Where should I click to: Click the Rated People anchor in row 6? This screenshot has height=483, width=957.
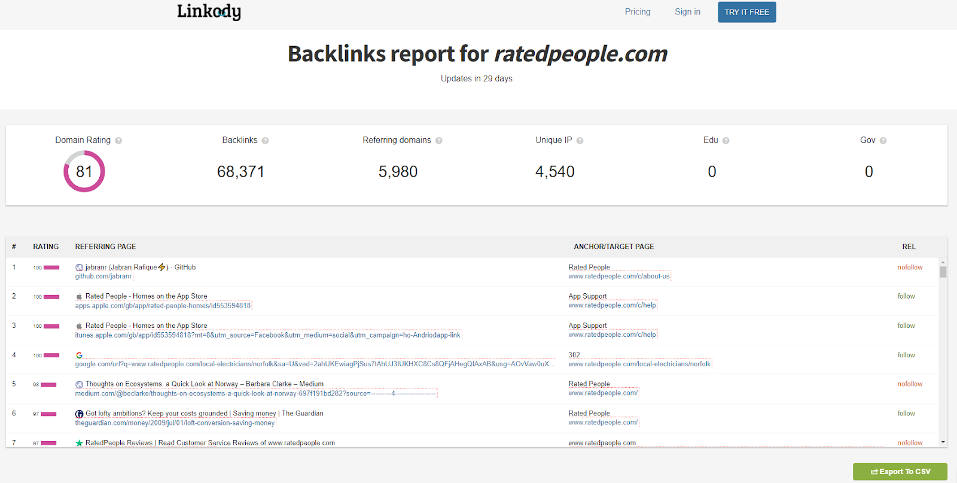589,414
